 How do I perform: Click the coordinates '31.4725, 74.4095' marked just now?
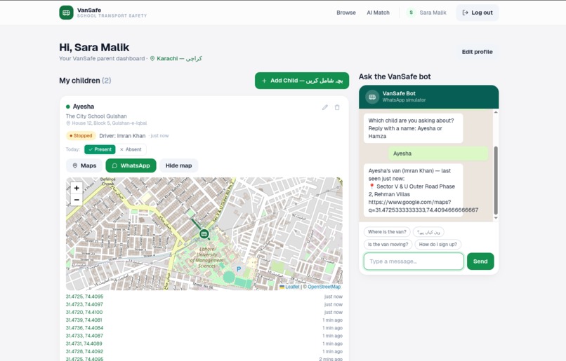coord(84,297)
